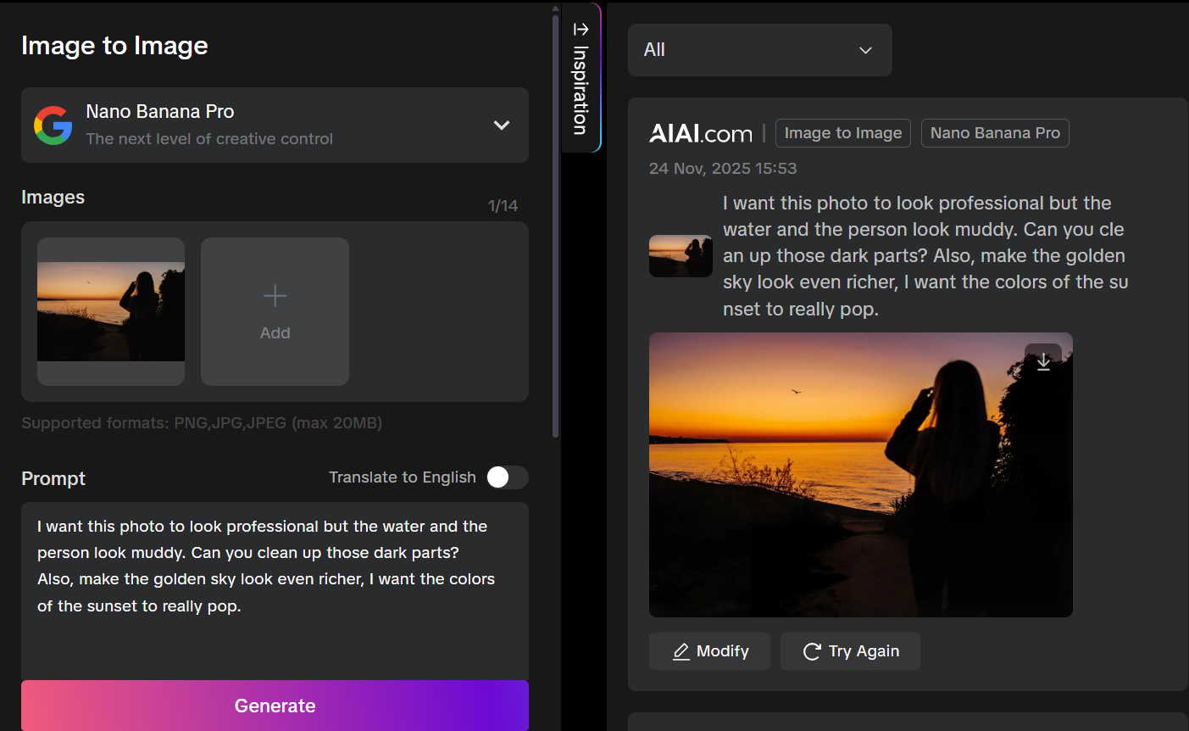Click the pencil icon on Modify

tap(681, 651)
